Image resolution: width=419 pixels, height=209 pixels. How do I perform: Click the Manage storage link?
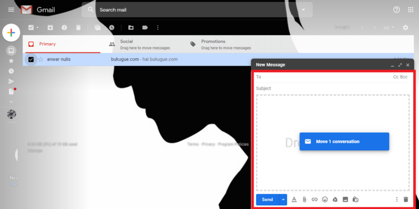click(35, 151)
